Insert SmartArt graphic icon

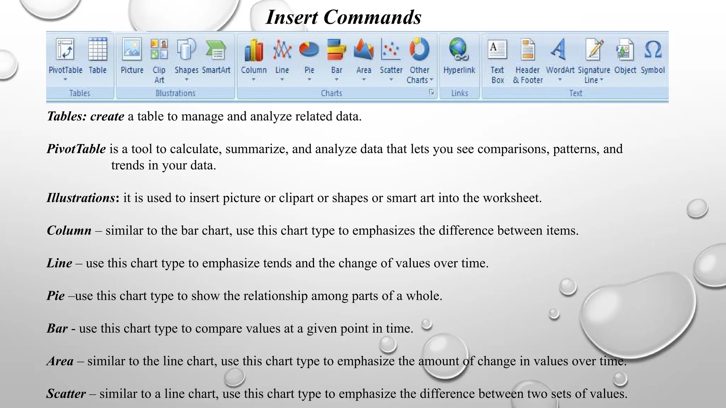point(216,50)
